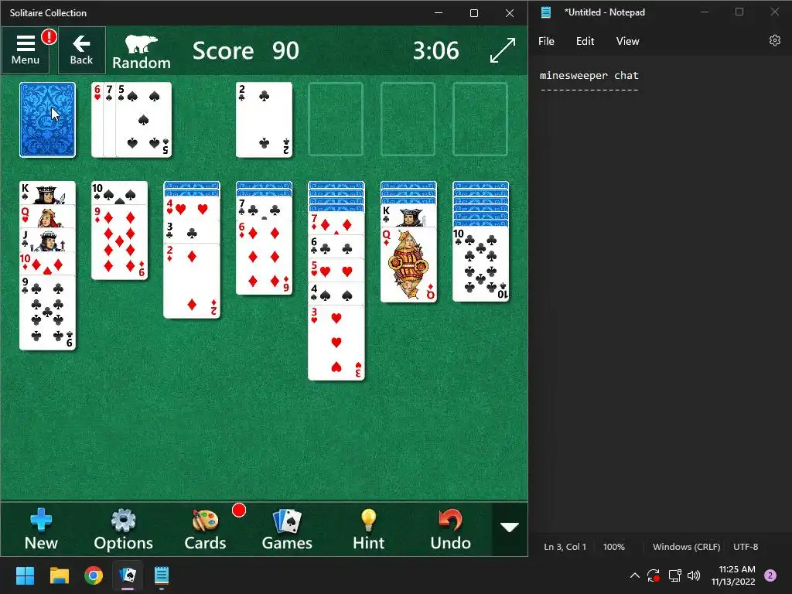Screen dimensions: 792x594
Task: Collapse the bottom toolbar with down arrow
Action: [x=510, y=527]
